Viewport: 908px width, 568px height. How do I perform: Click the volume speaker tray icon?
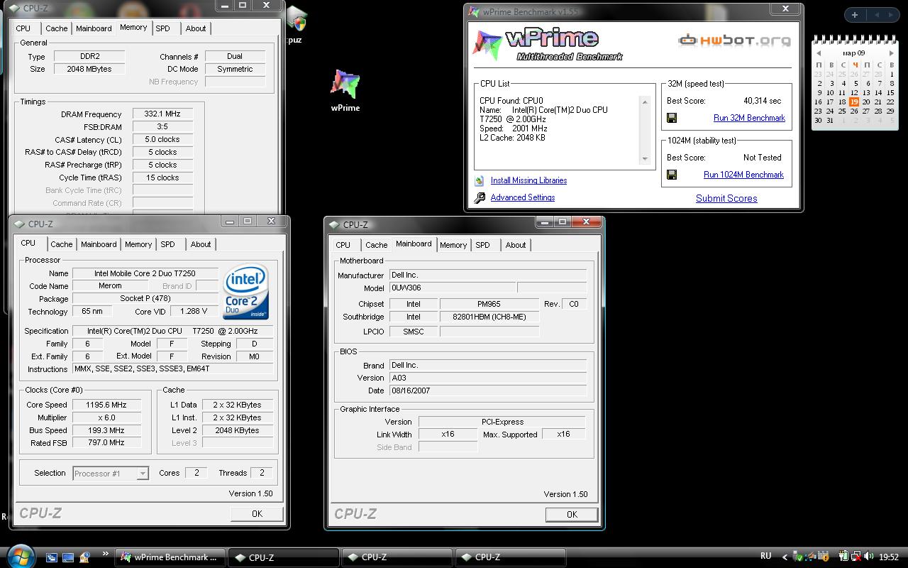coord(869,557)
